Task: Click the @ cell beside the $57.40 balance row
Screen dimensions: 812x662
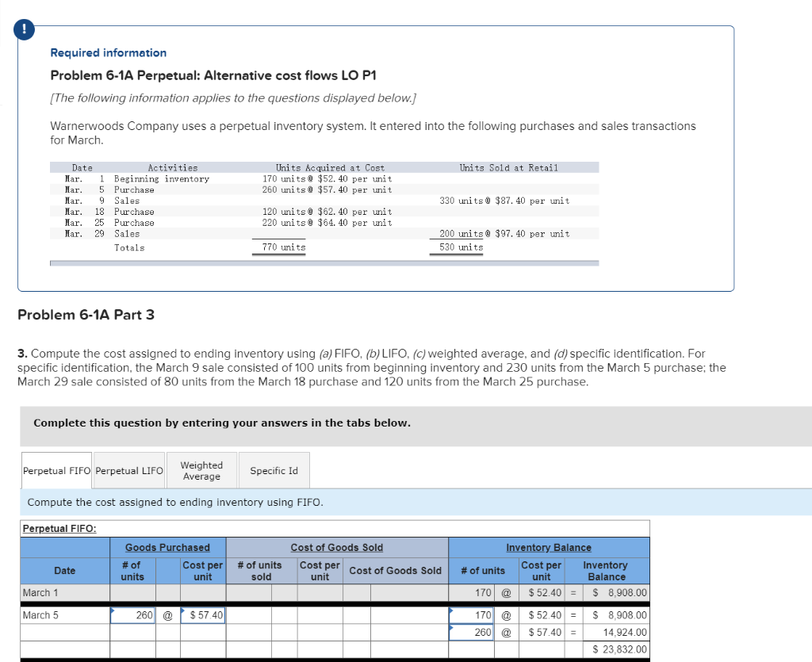Action: click(x=504, y=633)
